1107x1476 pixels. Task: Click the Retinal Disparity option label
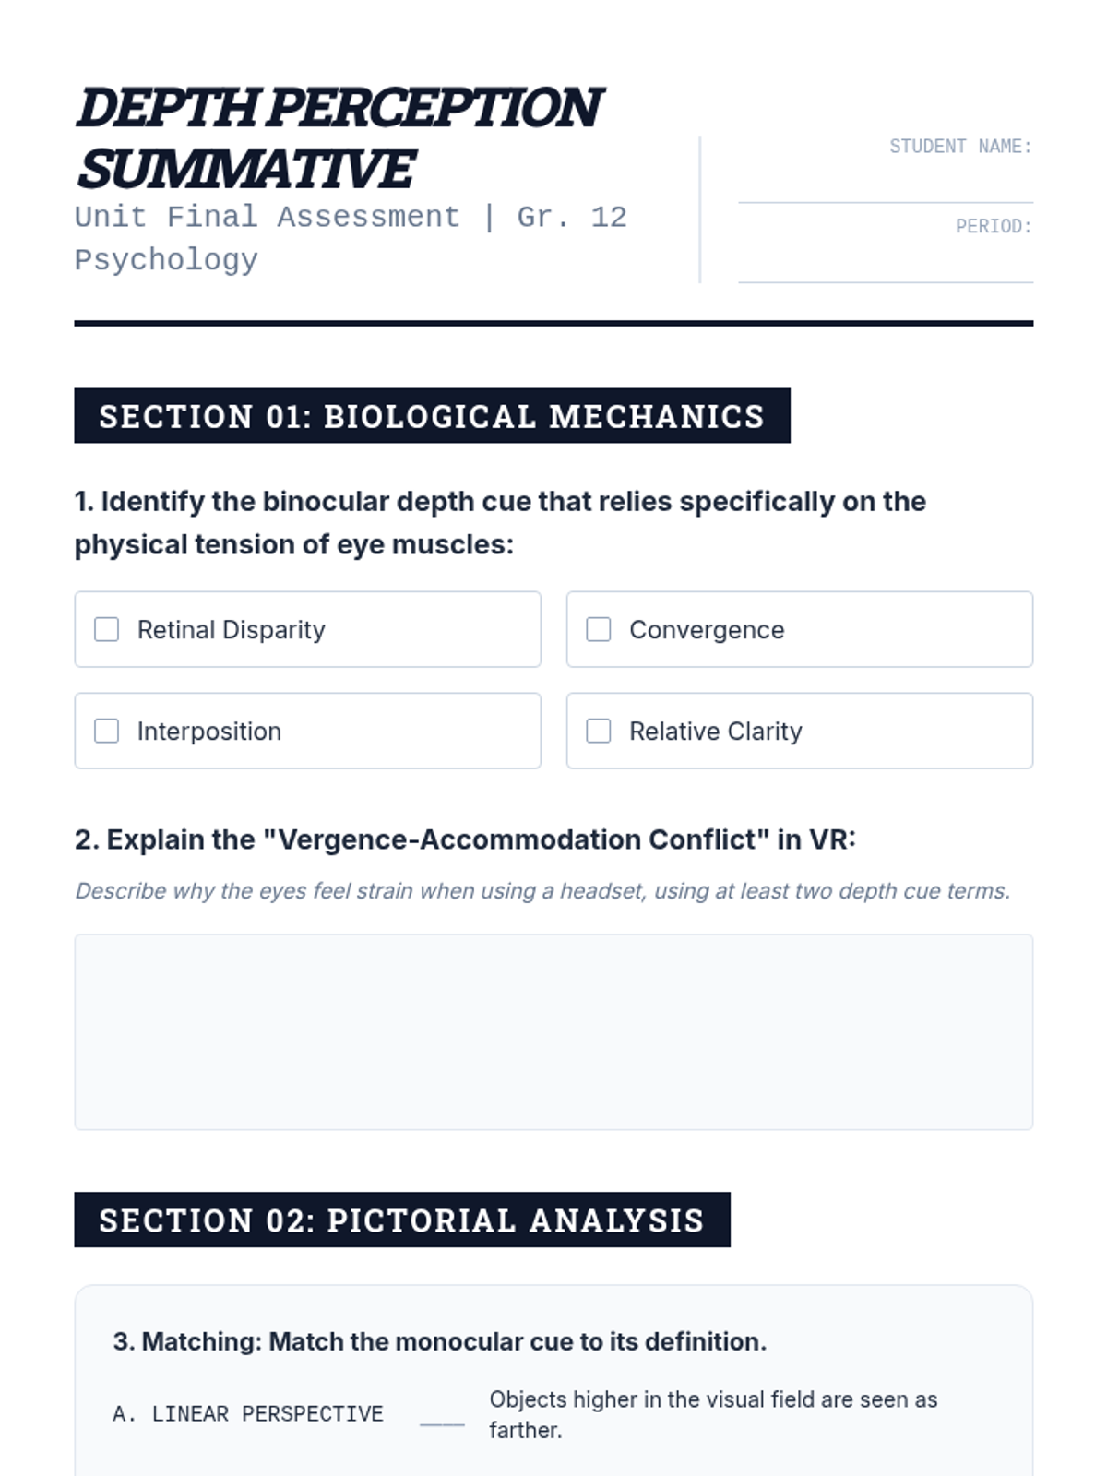coord(232,629)
